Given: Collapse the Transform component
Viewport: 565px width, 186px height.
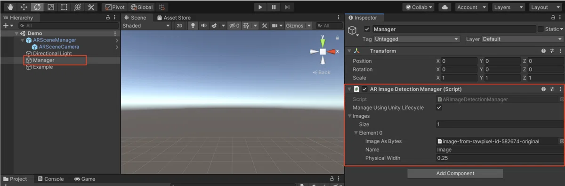Looking at the screenshot, I should (349, 51).
